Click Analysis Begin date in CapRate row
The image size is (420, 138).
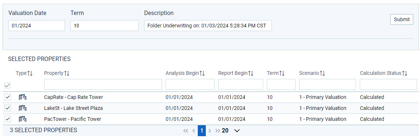coord(179,97)
